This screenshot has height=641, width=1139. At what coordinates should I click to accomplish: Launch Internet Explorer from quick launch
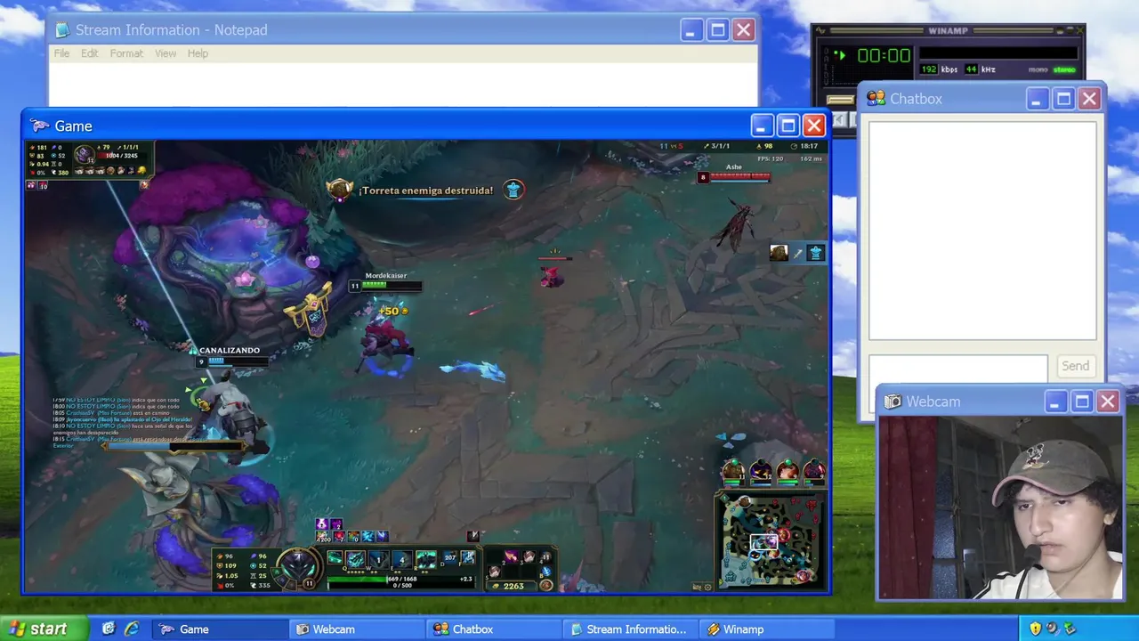pyautogui.click(x=132, y=629)
